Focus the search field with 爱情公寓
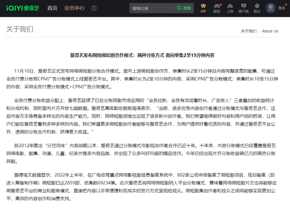The height and width of the screenshot is (208, 290). coord(151,8)
